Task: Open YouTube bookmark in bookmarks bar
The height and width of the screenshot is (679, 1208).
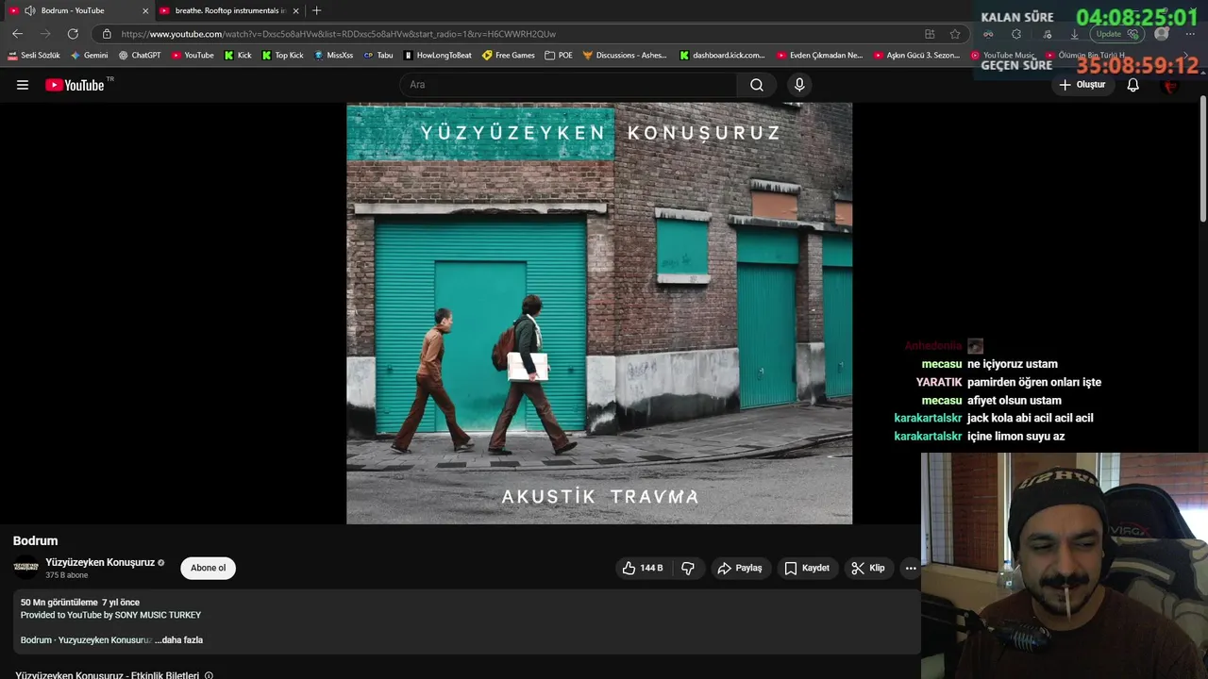Action: click(193, 56)
